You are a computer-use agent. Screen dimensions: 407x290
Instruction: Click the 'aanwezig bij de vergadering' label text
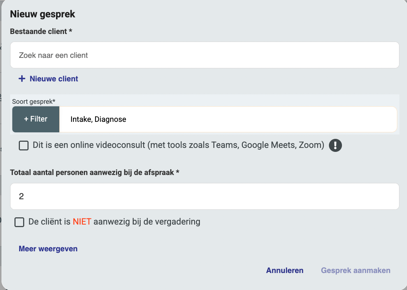tap(147, 222)
